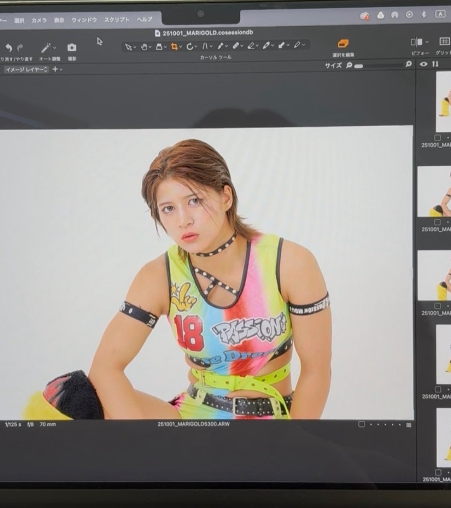Tick color tag box under main image
Image resolution: width=451 pixels, height=508 pixels.
coord(361,424)
